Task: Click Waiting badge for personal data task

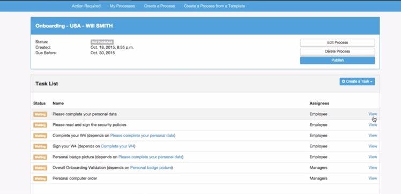Action: coord(40,114)
